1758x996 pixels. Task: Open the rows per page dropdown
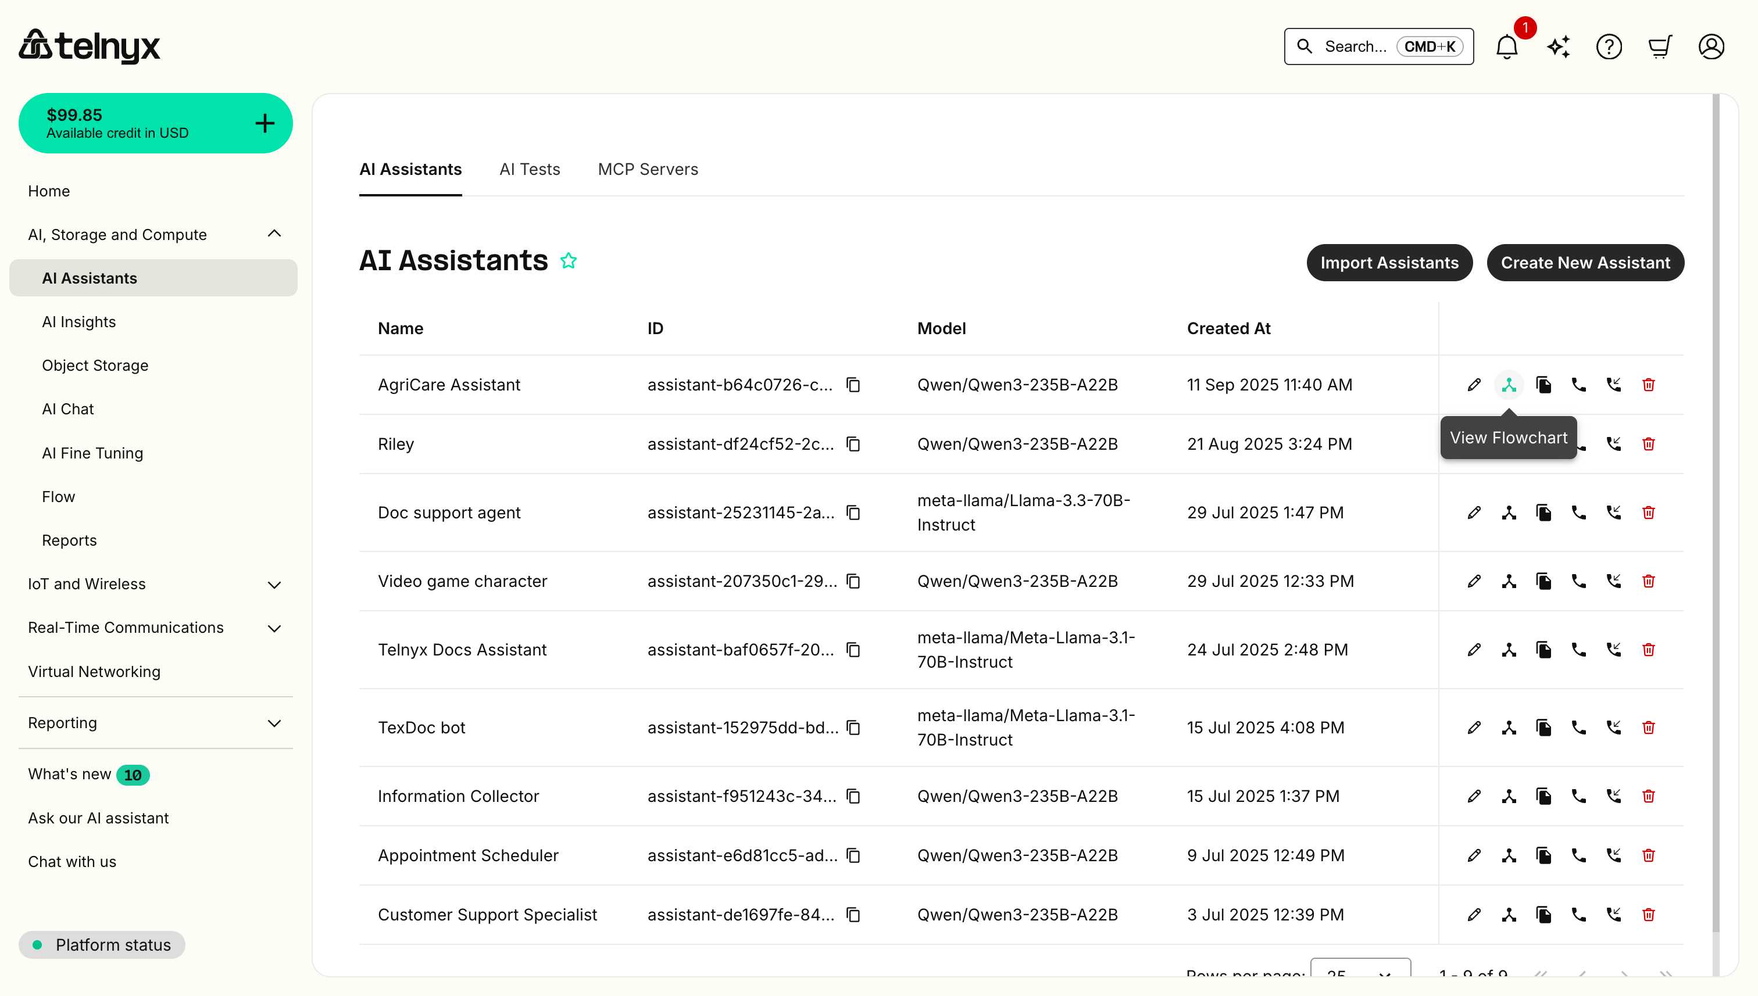point(1360,973)
